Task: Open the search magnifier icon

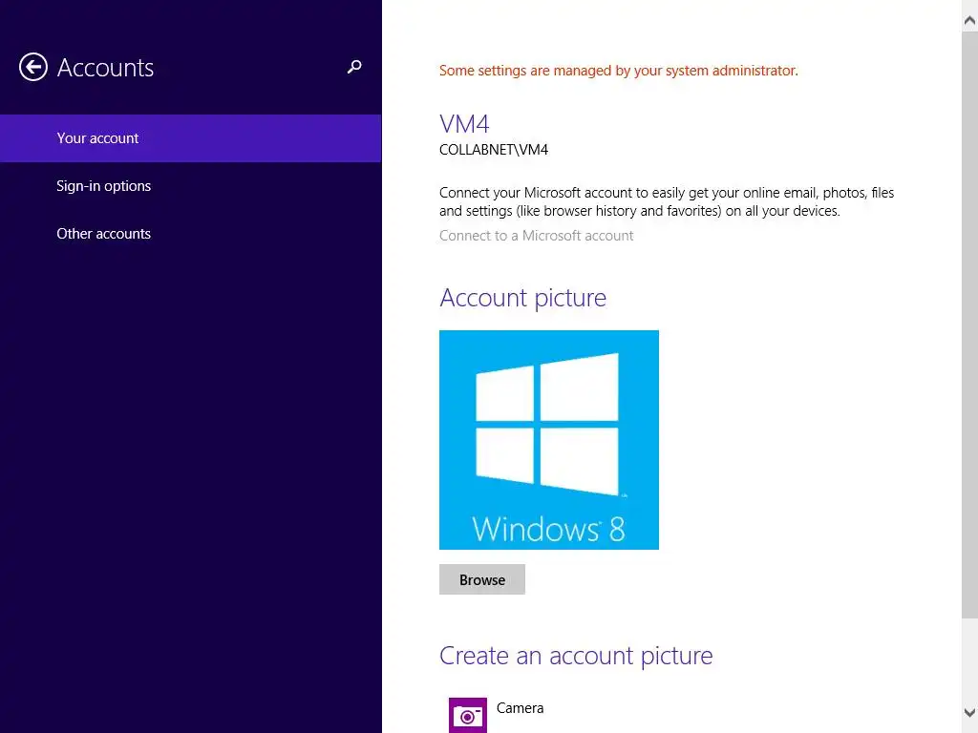Action: (354, 67)
